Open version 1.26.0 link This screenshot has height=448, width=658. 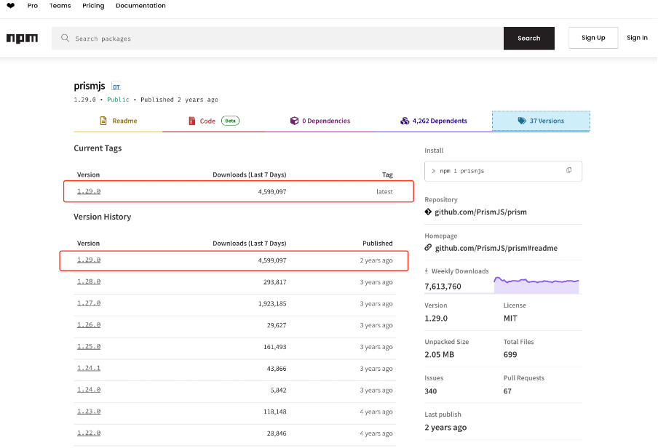point(89,325)
